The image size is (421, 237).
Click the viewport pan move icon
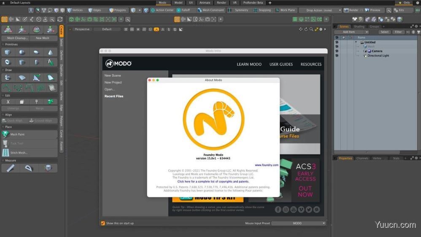point(301,29)
